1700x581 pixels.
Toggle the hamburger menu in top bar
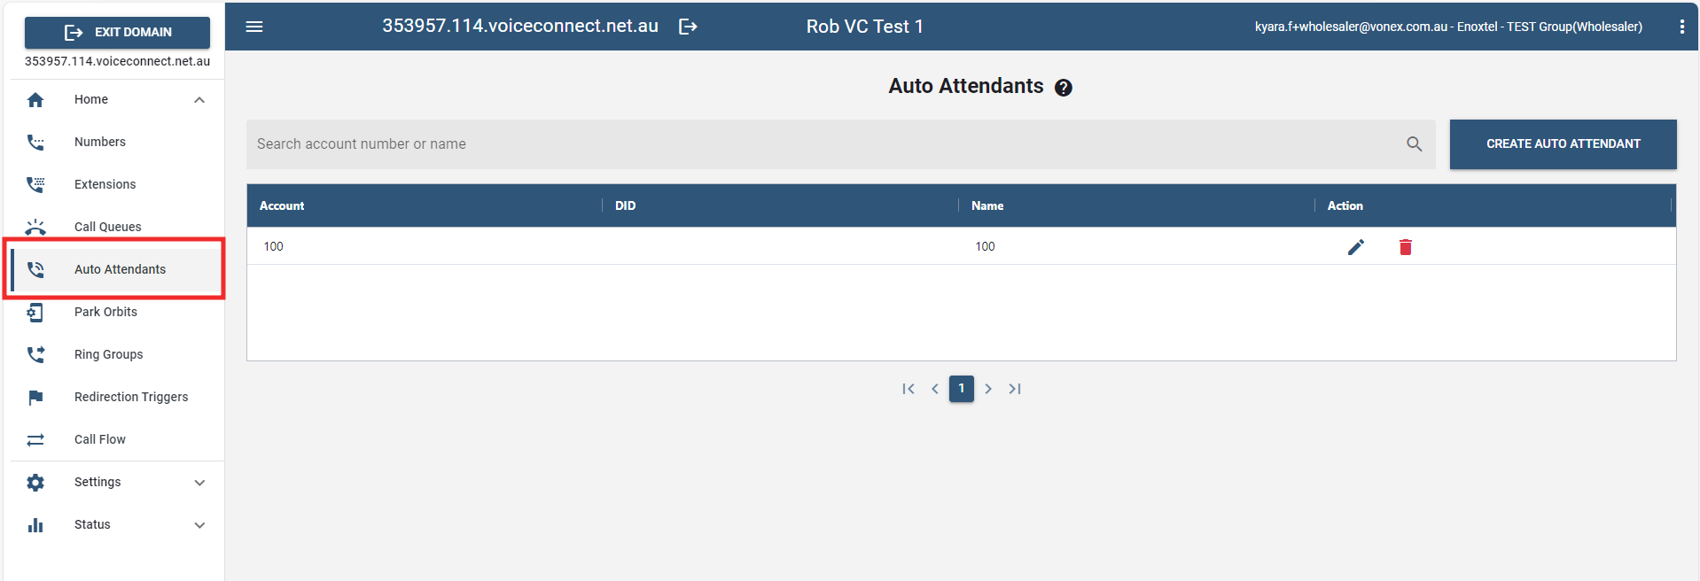(254, 27)
